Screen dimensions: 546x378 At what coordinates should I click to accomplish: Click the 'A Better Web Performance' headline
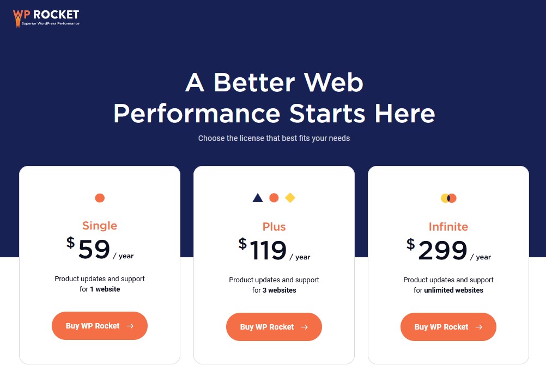pos(274,98)
